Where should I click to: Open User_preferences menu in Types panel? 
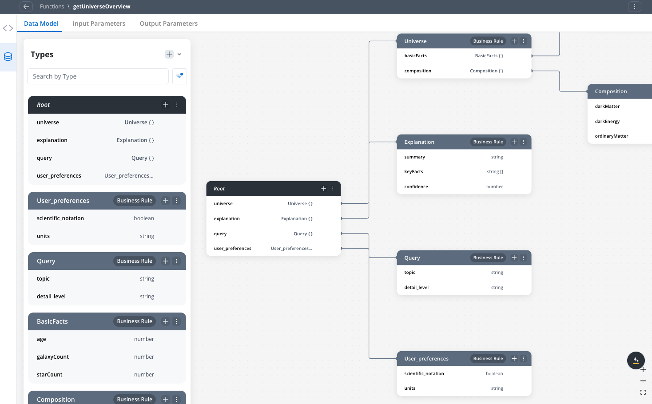[x=176, y=201]
